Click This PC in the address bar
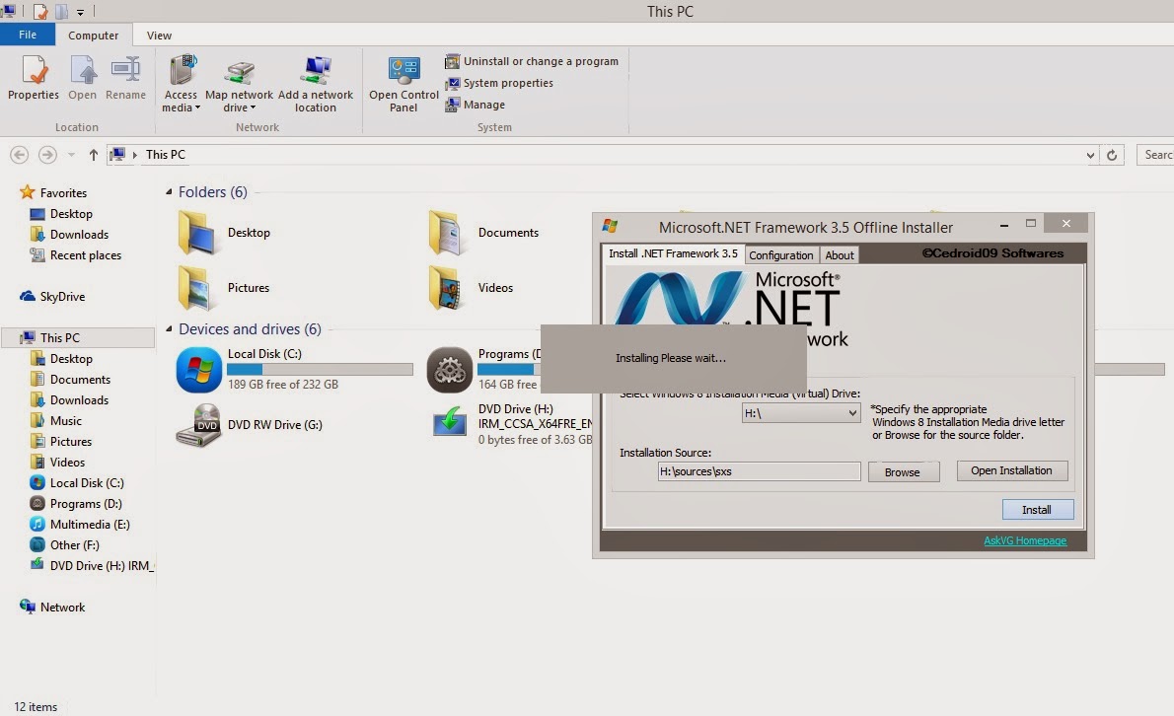This screenshot has height=716, width=1174. point(166,155)
